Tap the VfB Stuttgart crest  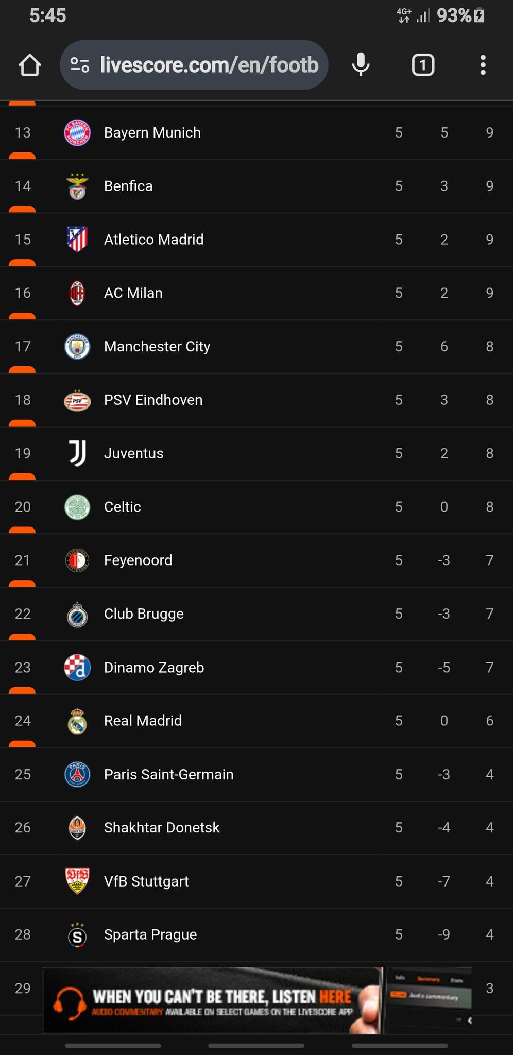tap(77, 881)
